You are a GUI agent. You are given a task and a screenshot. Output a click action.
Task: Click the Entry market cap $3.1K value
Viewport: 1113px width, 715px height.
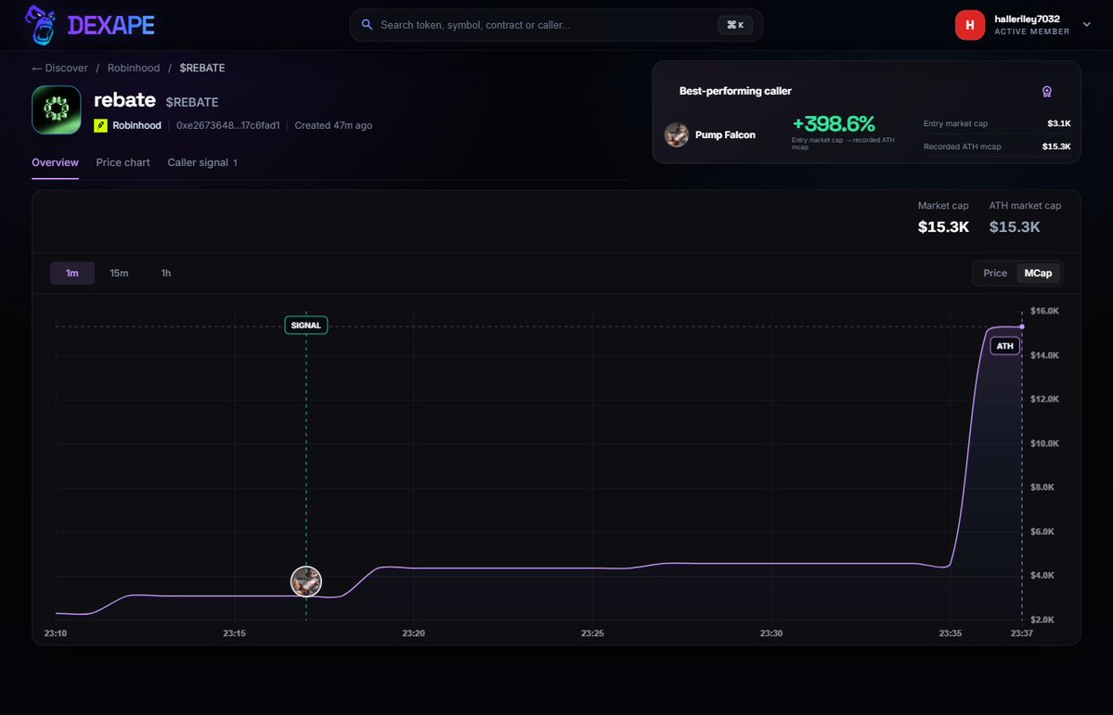click(x=1059, y=123)
